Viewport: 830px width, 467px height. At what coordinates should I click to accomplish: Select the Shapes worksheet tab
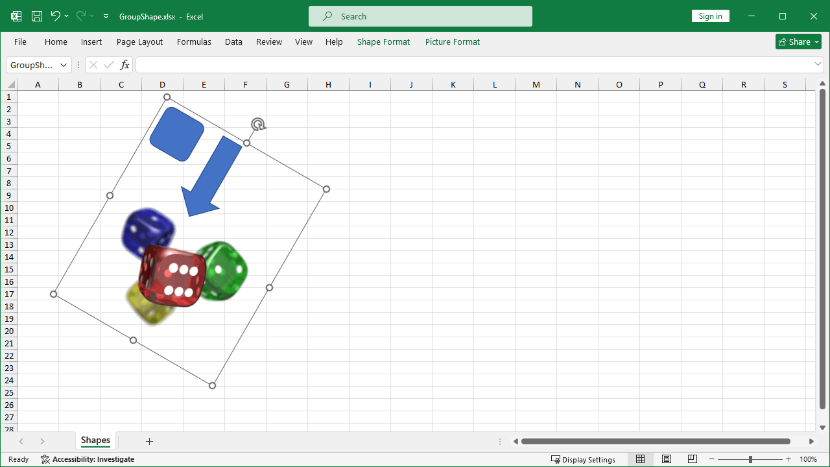click(95, 440)
